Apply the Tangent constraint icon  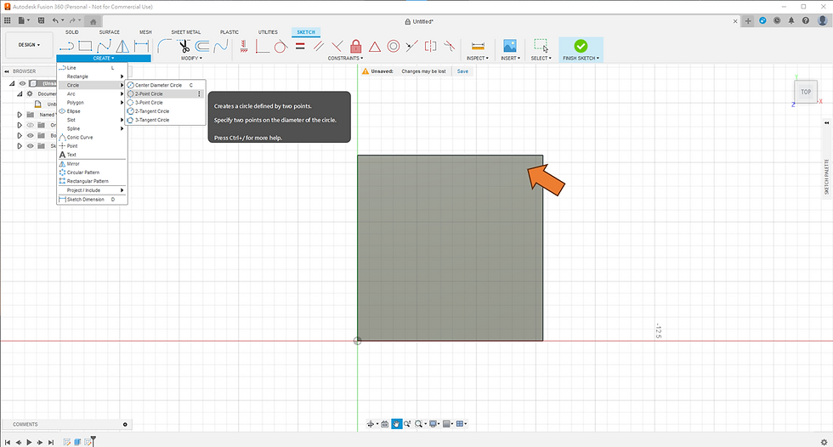pos(281,46)
